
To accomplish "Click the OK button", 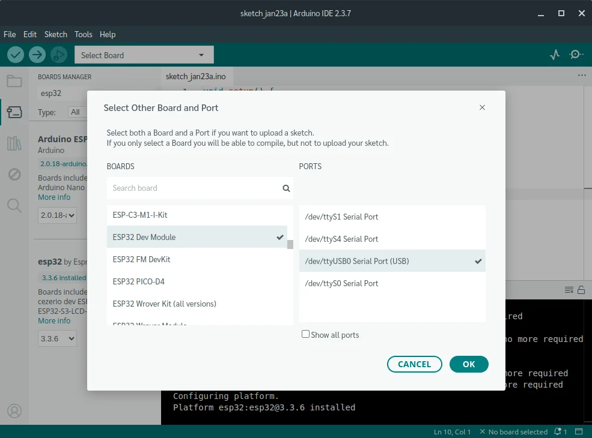I will 468,364.
